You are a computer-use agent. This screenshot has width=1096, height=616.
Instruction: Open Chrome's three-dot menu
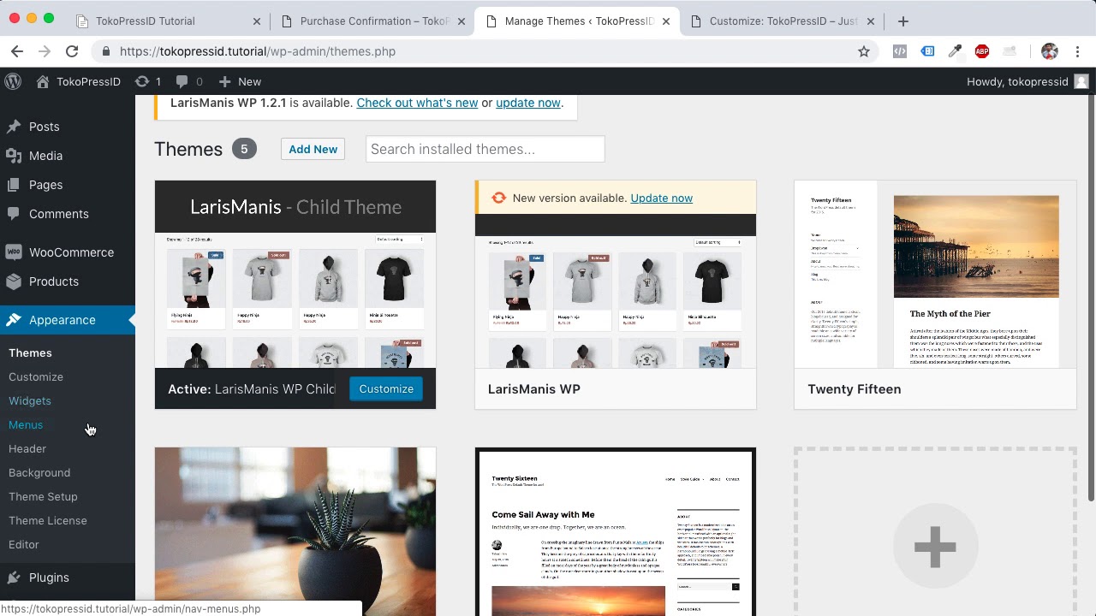tap(1079, 51)
